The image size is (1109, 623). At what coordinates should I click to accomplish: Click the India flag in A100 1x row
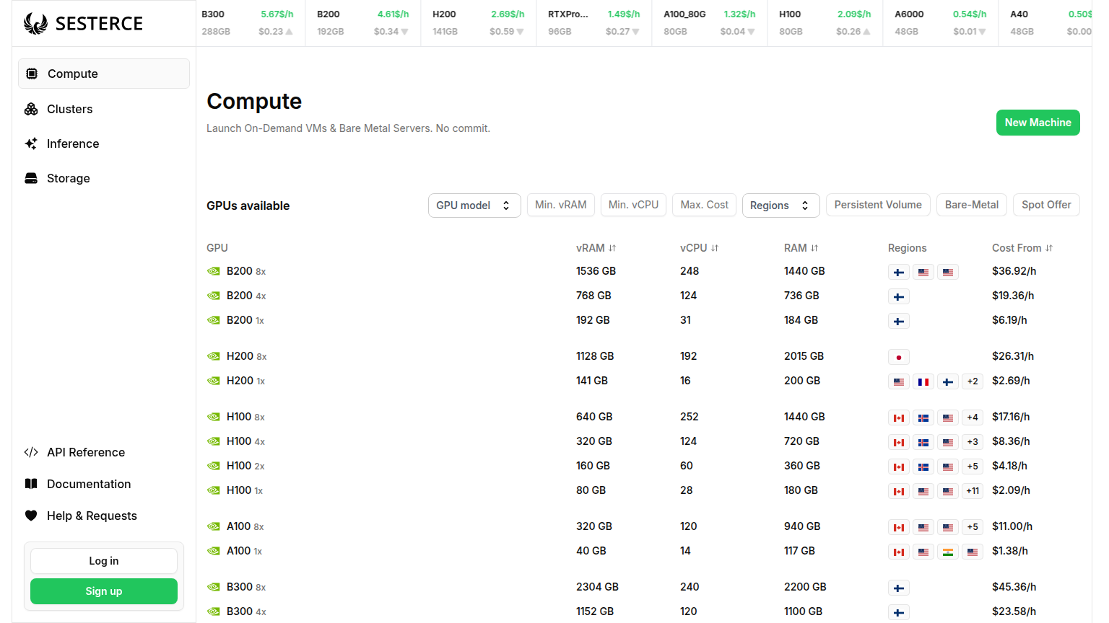coord(948,552)
